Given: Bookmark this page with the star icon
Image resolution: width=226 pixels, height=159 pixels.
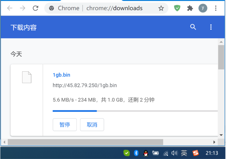Looking at the screenshot, I should (161, 8).
